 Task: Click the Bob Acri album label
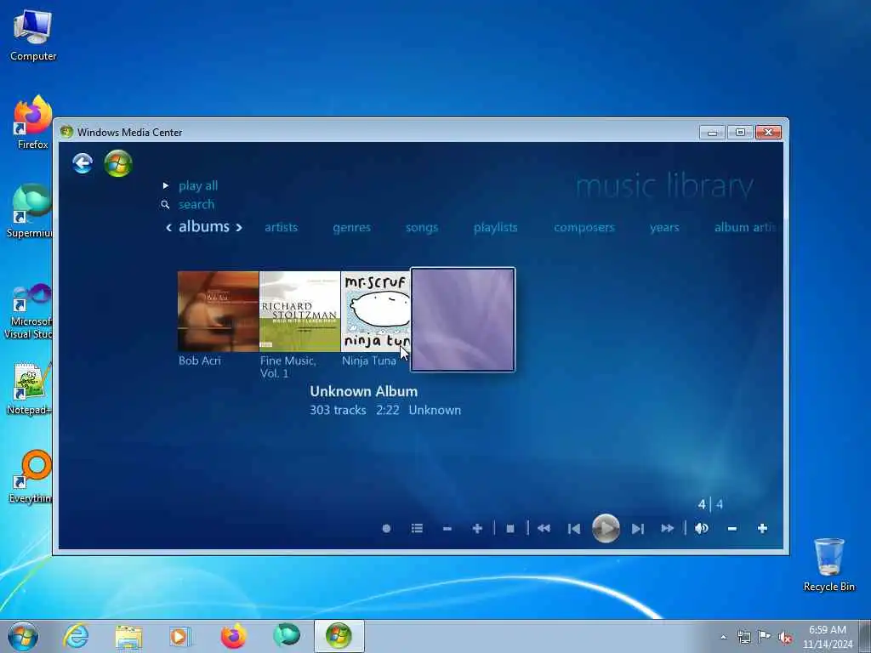pyautogui.click(x=200, y=361)
